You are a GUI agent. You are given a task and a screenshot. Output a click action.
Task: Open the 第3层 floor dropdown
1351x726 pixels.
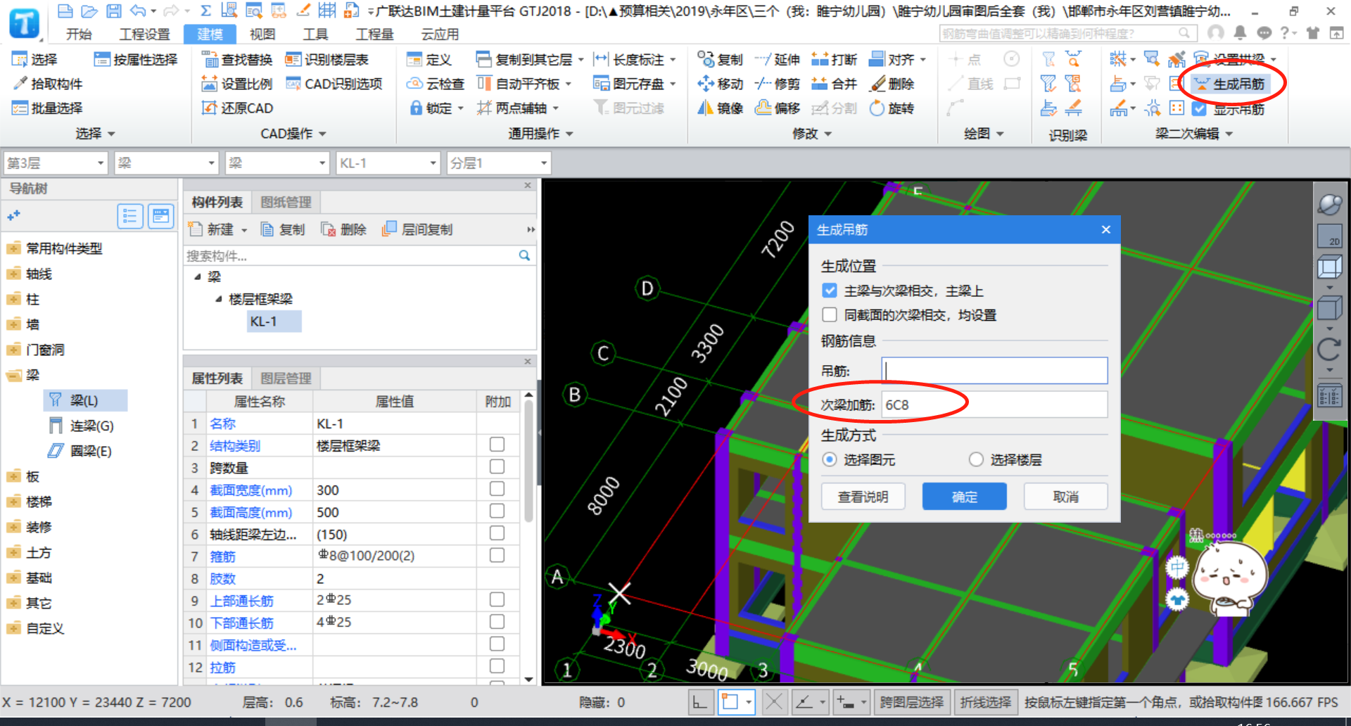pos(56,163)
